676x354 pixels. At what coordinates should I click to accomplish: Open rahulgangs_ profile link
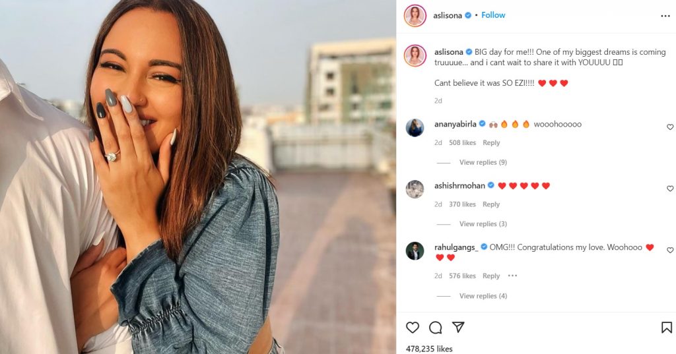[456, 247]
